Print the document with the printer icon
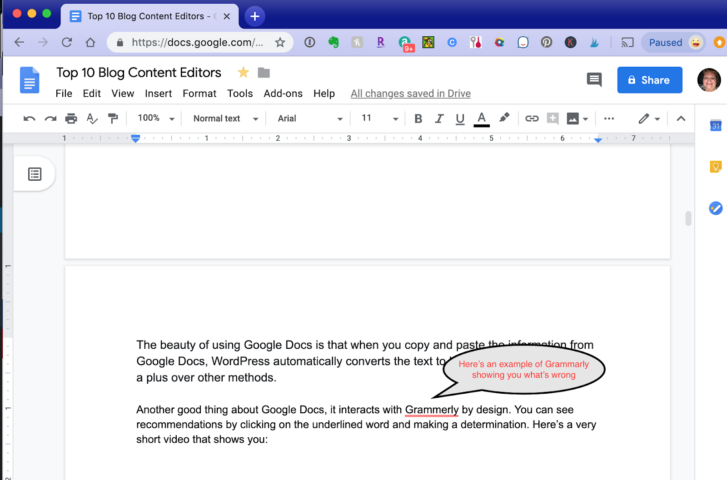 (71, 119)
